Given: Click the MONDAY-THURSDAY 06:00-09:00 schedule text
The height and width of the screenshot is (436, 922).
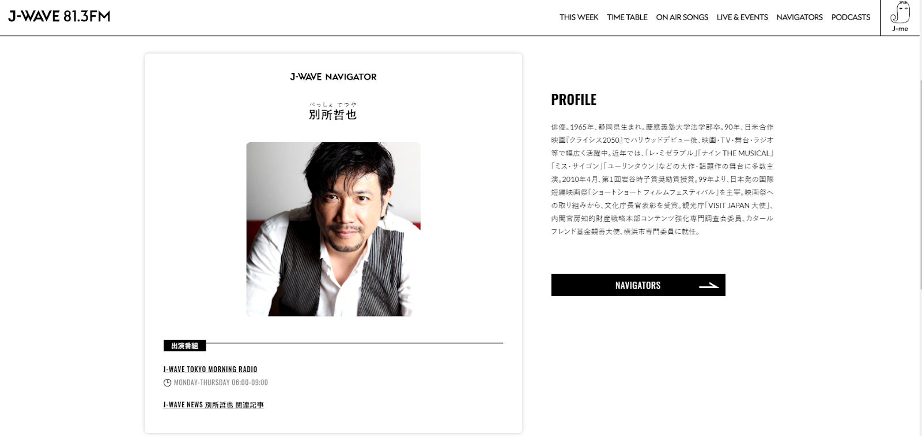Looking at the screenshot, I should coord(221,383).
